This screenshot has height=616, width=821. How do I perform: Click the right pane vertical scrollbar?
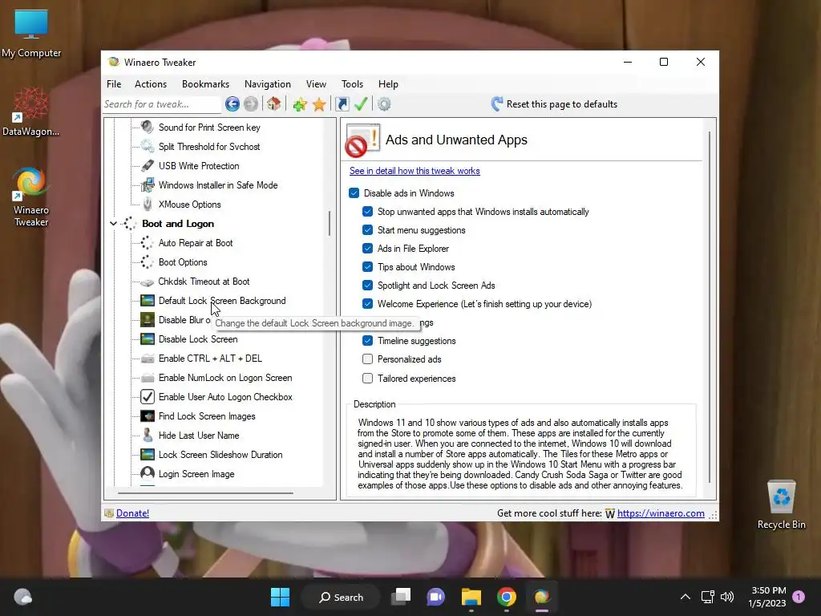point(710,306)
